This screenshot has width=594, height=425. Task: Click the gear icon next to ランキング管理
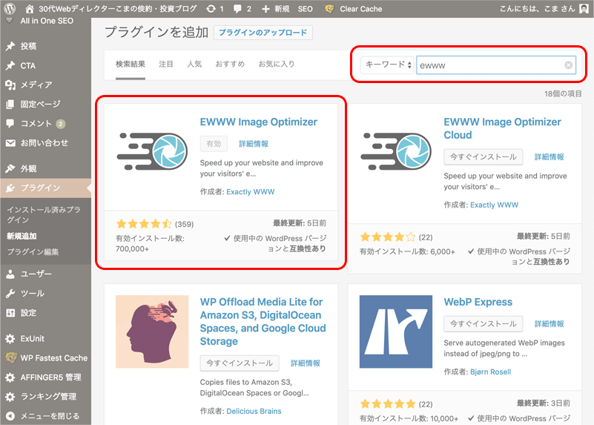[10, 397]
